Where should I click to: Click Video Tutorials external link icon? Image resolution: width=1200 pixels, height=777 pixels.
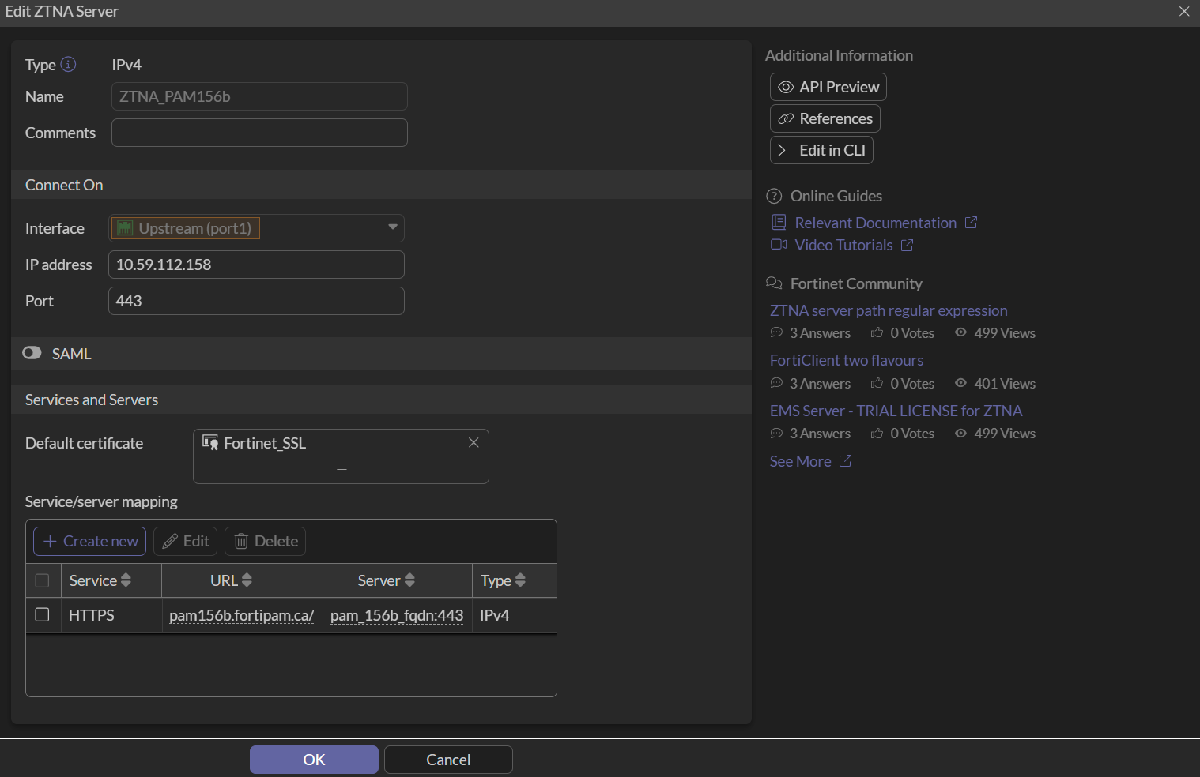(908, 246)
